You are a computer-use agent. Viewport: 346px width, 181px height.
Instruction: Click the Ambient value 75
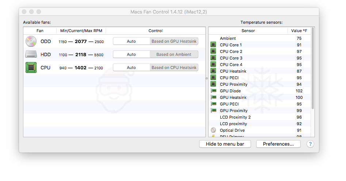tap(299, 38)
